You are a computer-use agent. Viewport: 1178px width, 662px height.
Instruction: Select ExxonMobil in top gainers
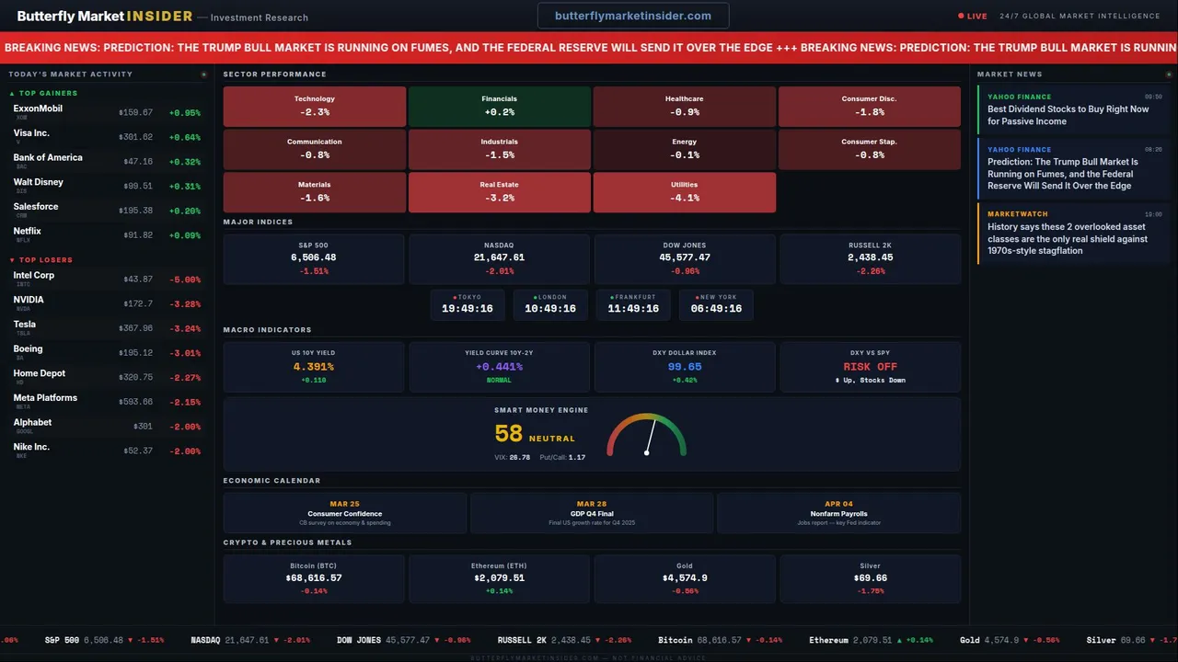(107, 112)
